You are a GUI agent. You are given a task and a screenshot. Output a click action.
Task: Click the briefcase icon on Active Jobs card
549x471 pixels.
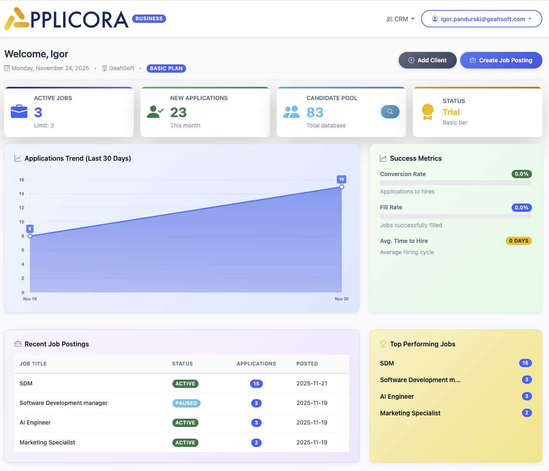click(x=19, y=112)
